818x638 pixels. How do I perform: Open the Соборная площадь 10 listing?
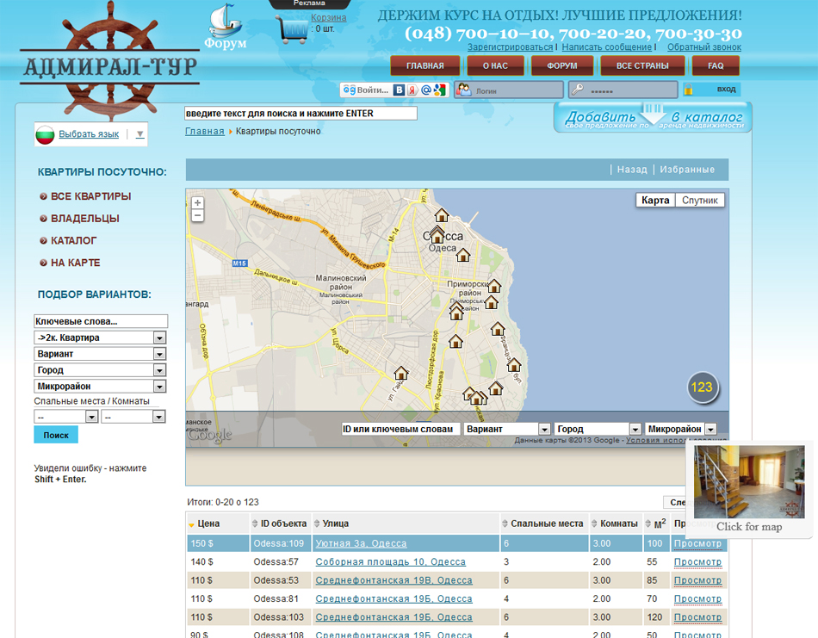tap(390, 562)
